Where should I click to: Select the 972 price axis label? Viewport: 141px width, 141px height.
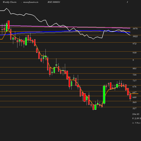pos(135,44)
